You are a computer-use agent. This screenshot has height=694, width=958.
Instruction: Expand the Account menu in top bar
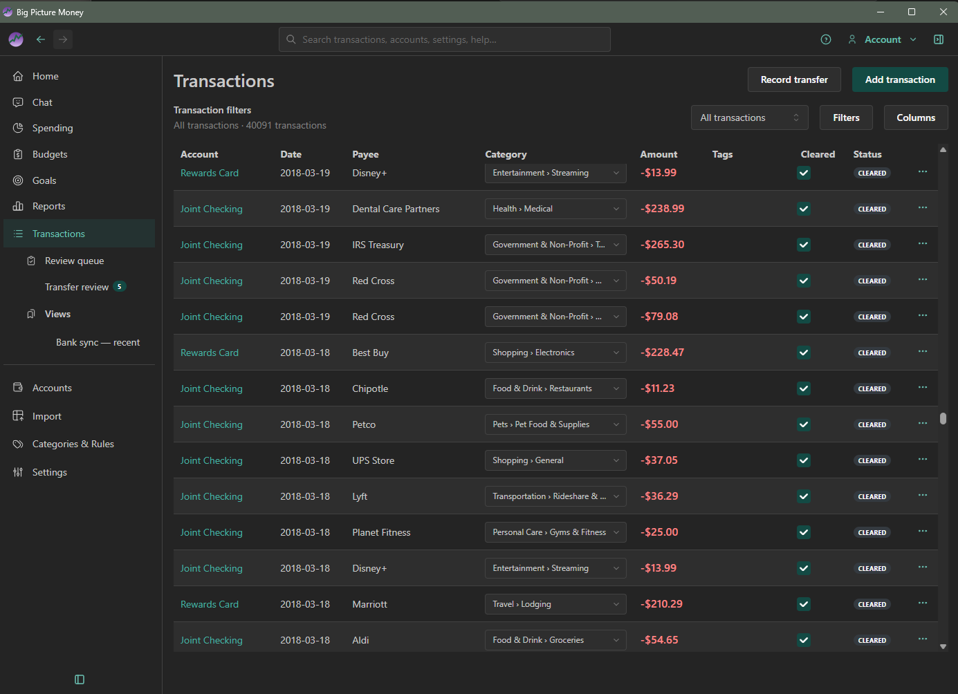pyautogui.click(x=883, y=39)
